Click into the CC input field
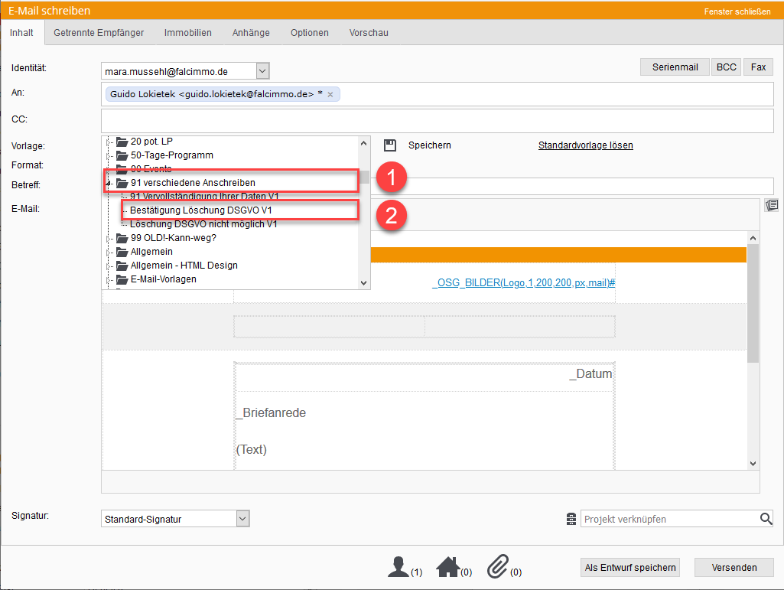The image size is (784, 590). click(x=436, y=120)
